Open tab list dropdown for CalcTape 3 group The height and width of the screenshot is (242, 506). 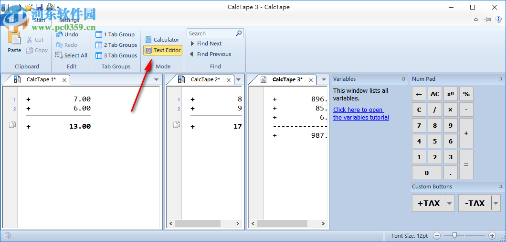tap(324, 79)
